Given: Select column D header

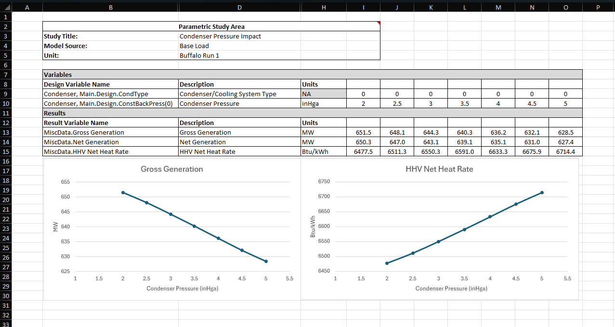Looking at the screenshot, I should [x=239, y=7].
